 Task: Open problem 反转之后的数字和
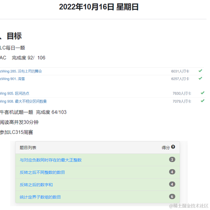coord(36,185)
